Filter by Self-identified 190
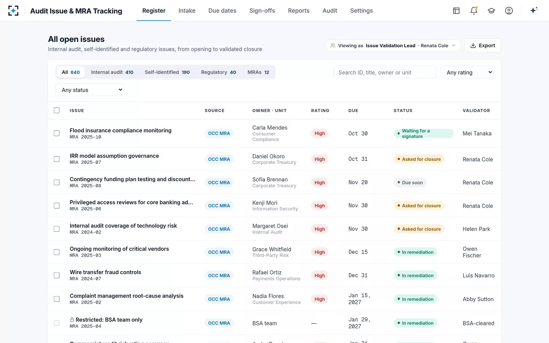The height and width of the screenshot is (343, 549). point(167,72)
